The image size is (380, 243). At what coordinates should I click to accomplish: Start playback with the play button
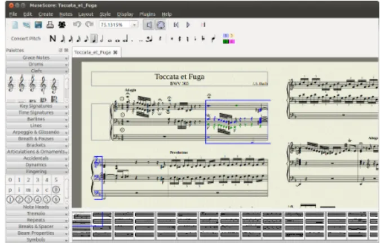[188, 25]
